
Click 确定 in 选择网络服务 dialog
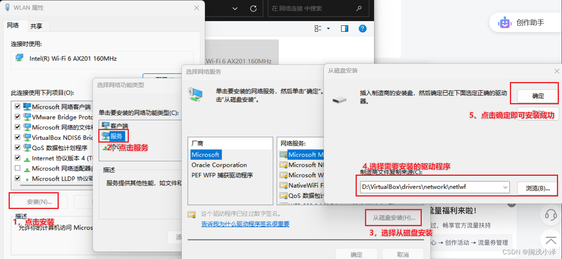tap(356, 254)
